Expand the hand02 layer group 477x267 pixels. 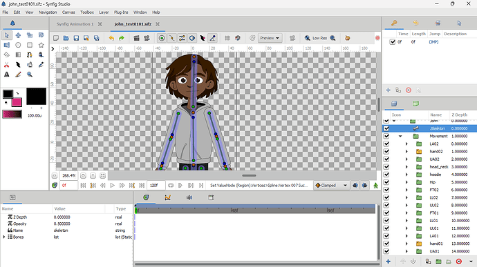pyautogui.click(x=406, y=151)
